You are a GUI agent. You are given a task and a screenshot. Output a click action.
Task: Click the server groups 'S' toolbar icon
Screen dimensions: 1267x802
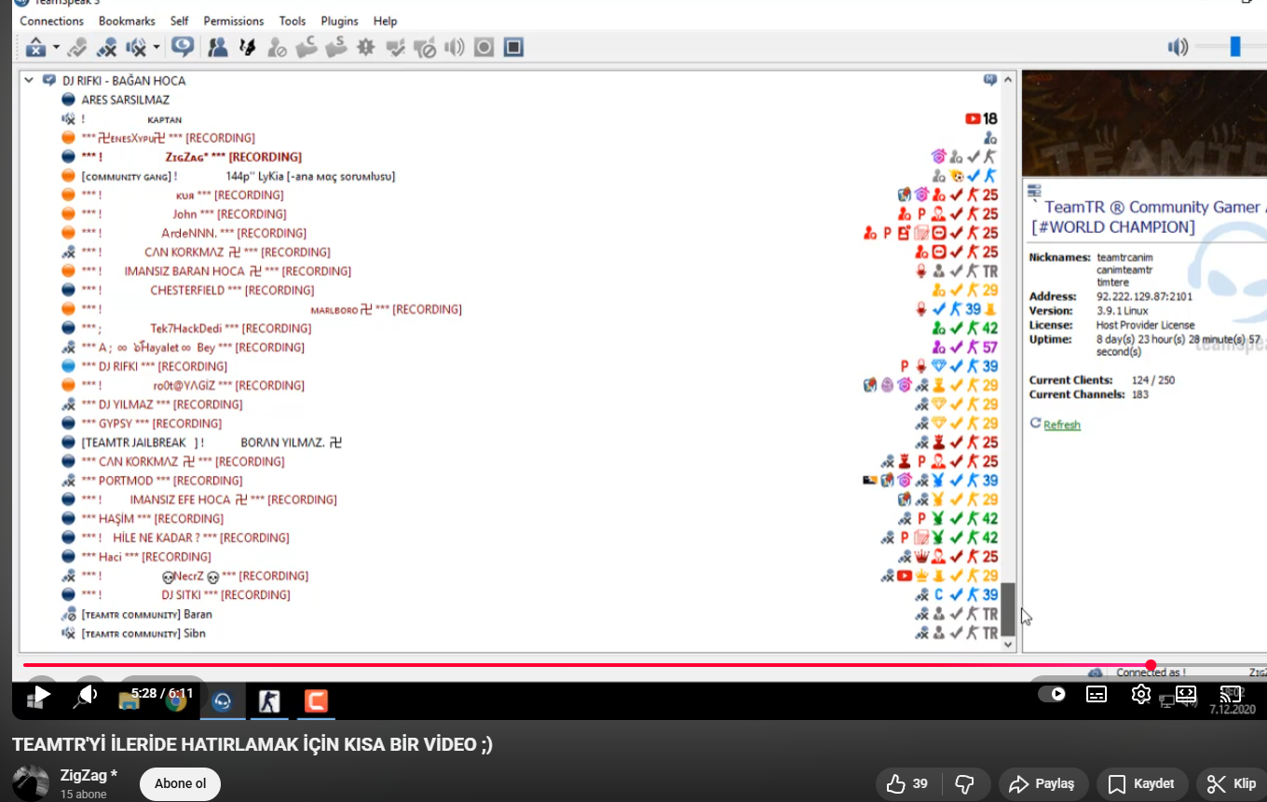pos(336,47)
